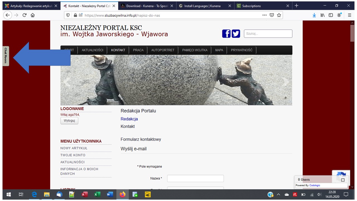Open AKTUALNOŚCI in top navigation
Image resolution: width=357 pixels, height=201 pixels.
click(x=93, y=50)
